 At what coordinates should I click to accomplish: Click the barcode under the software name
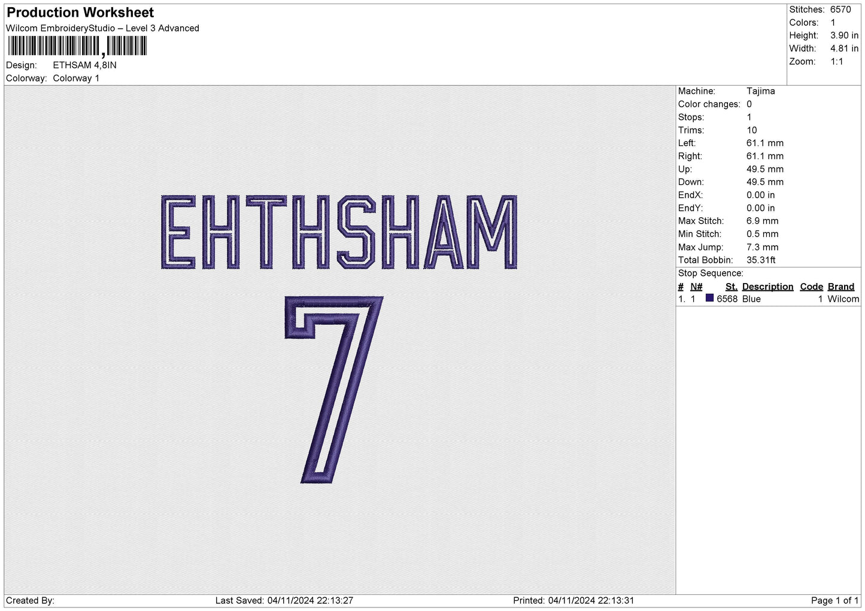77,46
